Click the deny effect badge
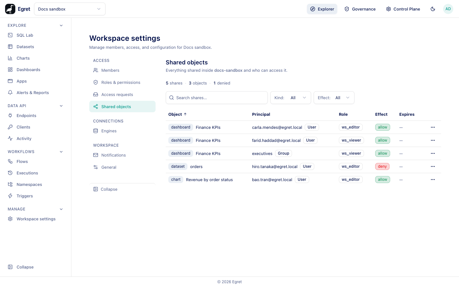The width and height of the screenshot is (459, 287). click(382, 166)
